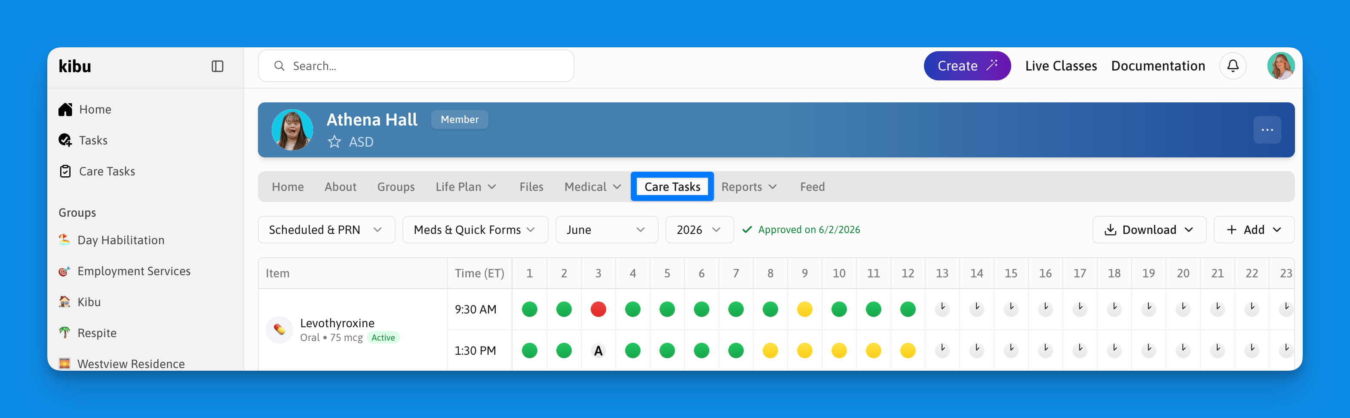Click the search magnifier icon

(x=279, y=66)
